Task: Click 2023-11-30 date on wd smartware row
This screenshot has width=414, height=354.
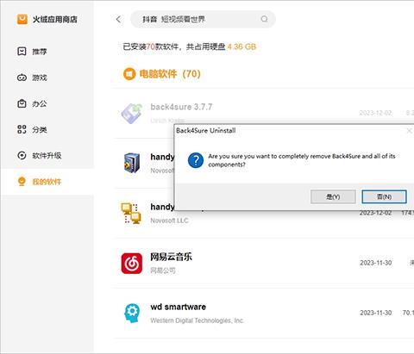Action: (376, 313)
